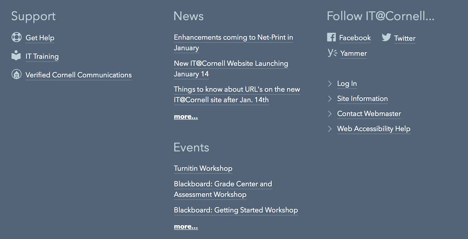The width and height of the screenshot is (468, 239).
Task: Click the Yammer logo icon
Action: click(x=332, y=53)
